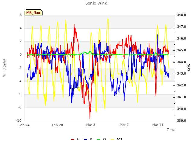Toggle the U series legend entry
193x145 pixels.
(x=75, y=139)
